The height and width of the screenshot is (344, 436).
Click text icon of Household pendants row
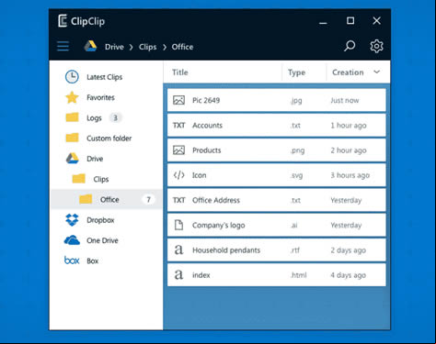pyautogui.click(x=178, y=250)
